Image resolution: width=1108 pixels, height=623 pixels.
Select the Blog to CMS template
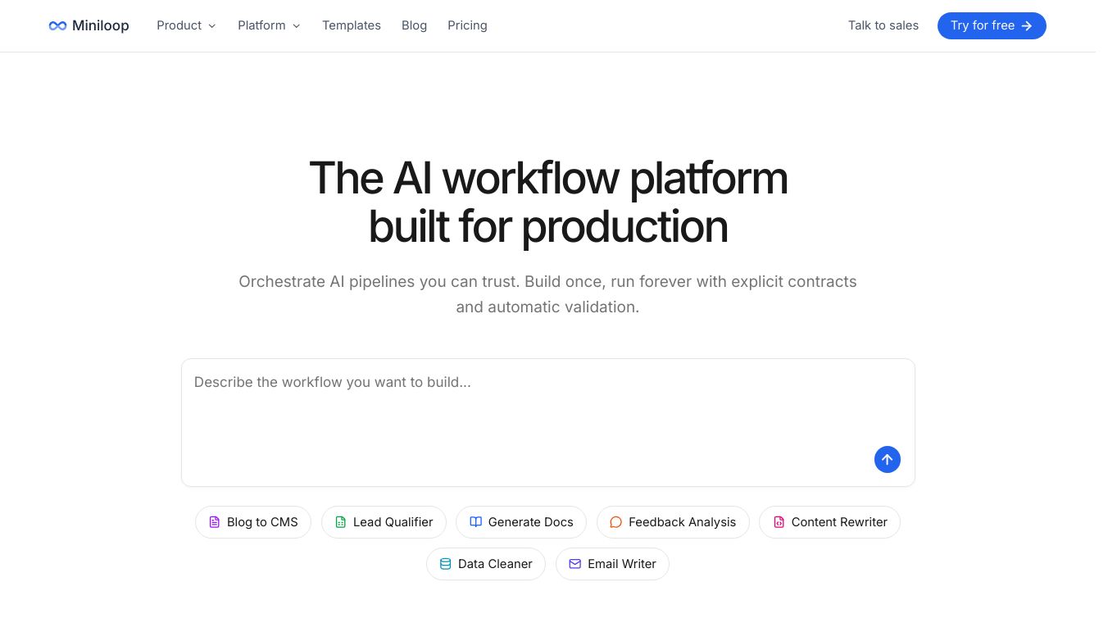click(x=253, y=522)
